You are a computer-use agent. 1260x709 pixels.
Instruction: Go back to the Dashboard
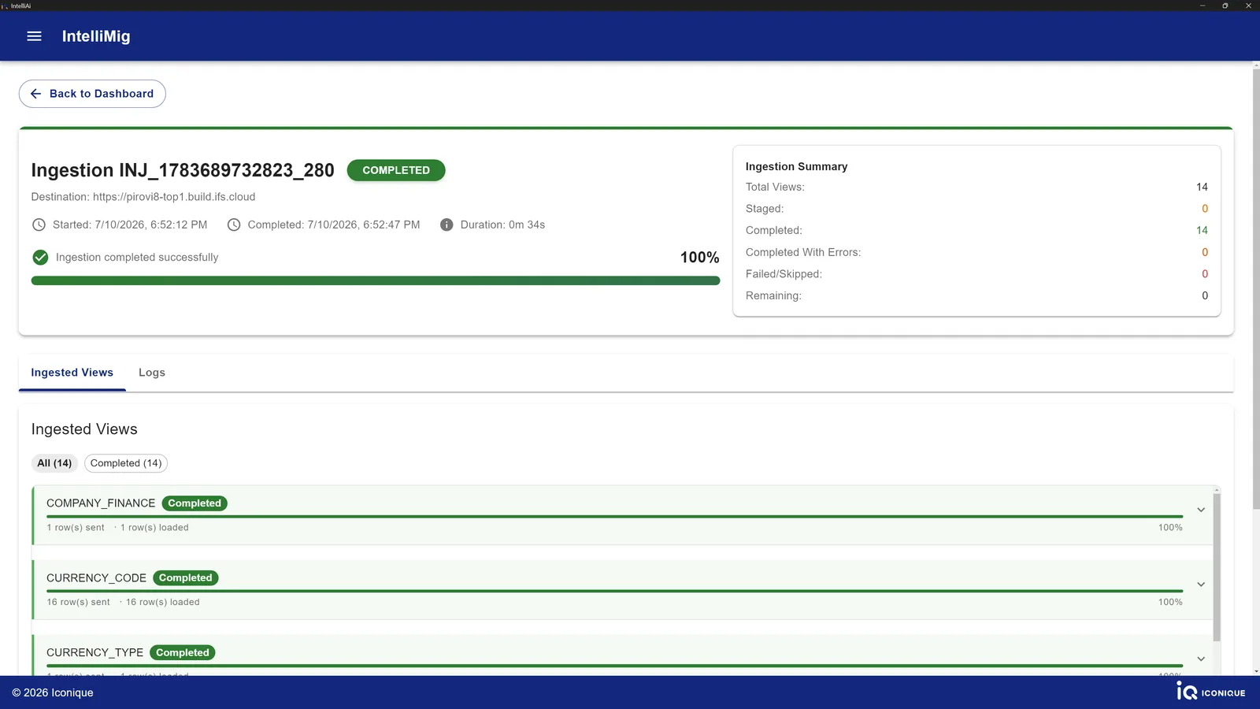click(92, 94)
